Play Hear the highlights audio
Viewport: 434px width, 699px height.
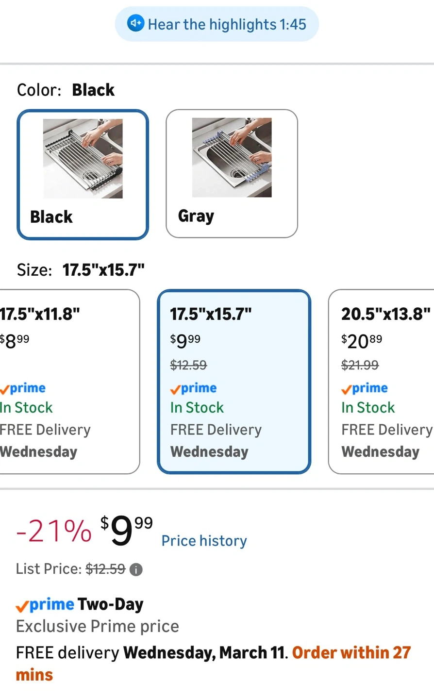[217, 24]
